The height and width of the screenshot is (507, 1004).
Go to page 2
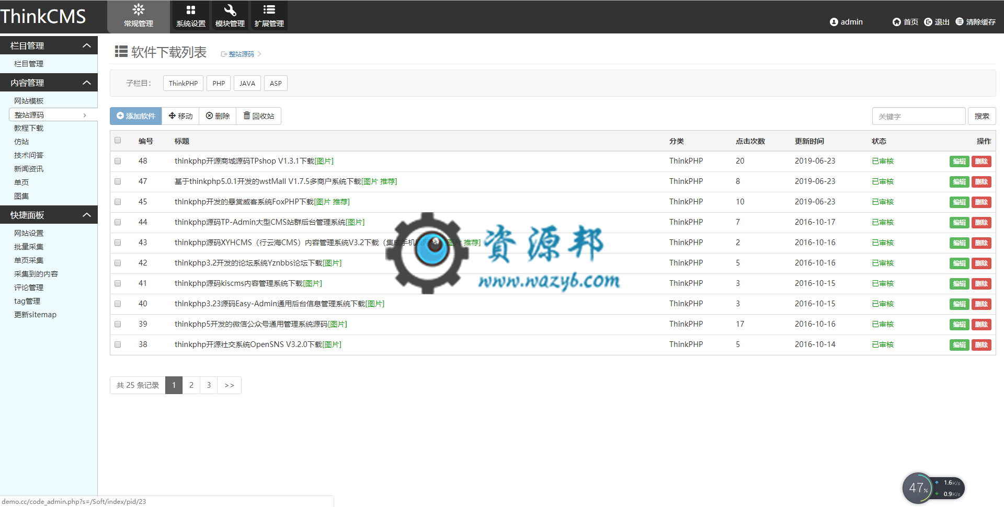pos(191,385)
